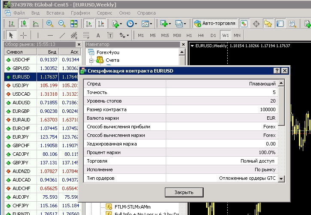This screenshot has height=215, width=311.
Task: Collapse the Счета tree node
Action: tap(91, 61)
